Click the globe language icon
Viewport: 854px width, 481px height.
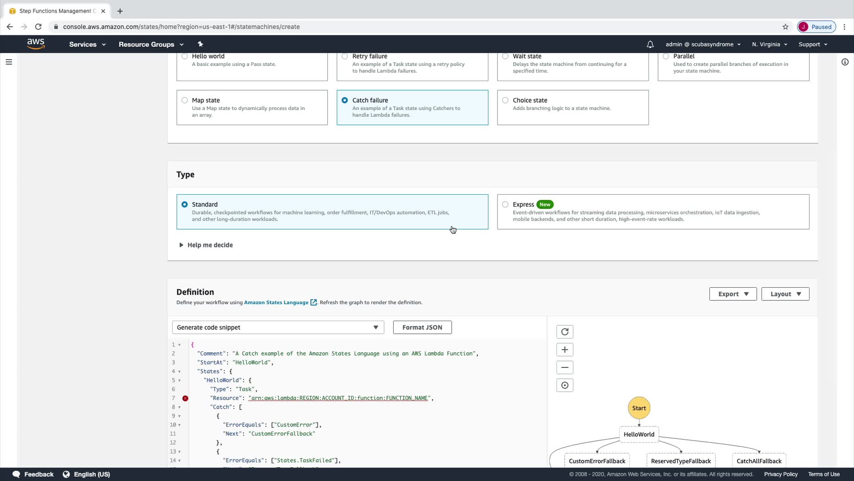point(66,474)
